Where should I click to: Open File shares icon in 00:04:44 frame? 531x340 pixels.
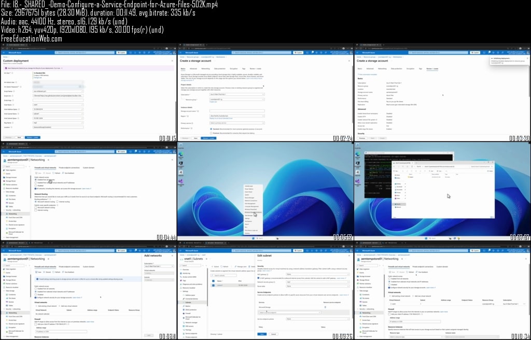(x=6, y=199)
